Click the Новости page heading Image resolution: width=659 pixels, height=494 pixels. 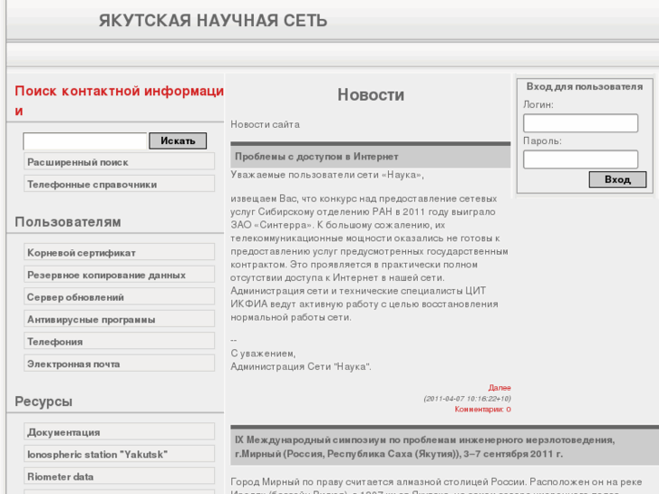(x=371, y=94)
